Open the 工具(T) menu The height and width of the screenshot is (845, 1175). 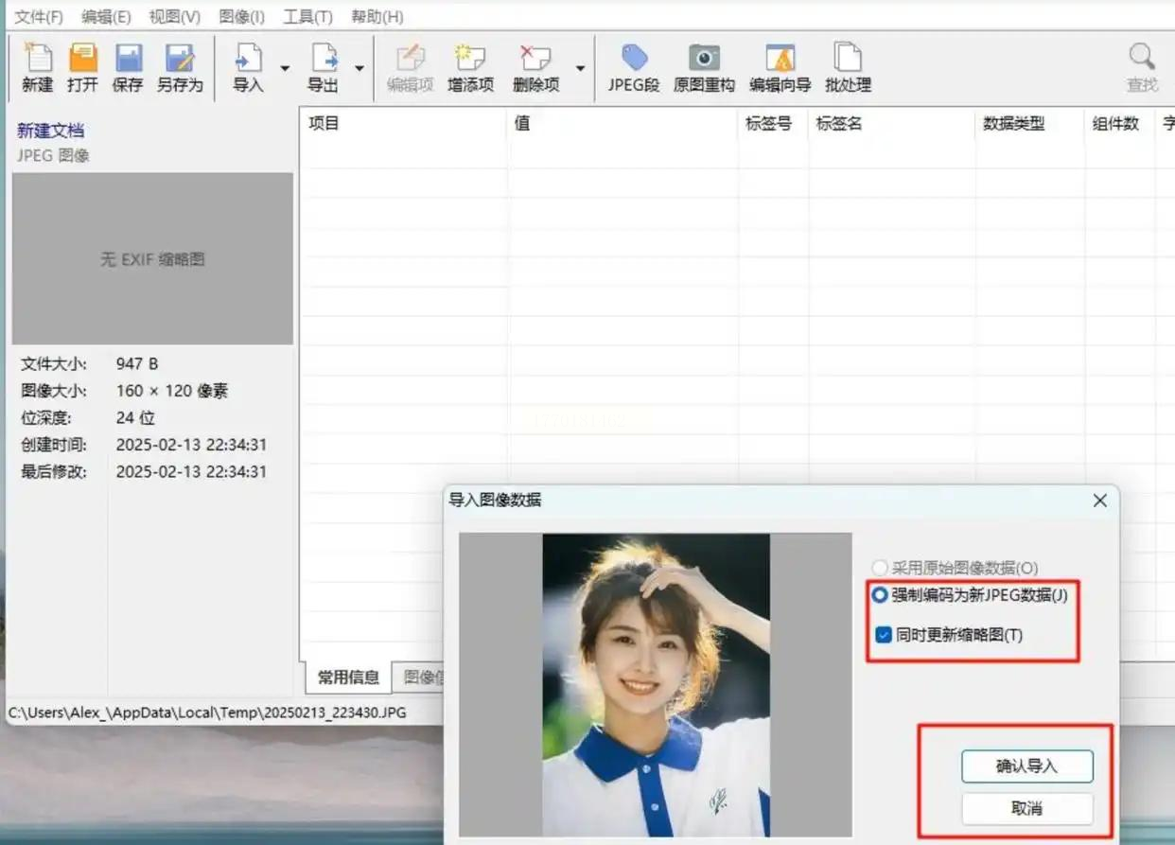pyautogui.click(x=307, y=17)
